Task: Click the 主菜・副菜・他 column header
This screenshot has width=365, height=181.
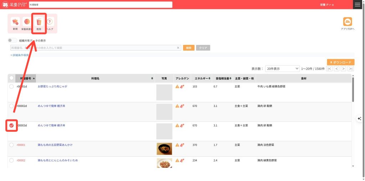Action: (244, 78)
